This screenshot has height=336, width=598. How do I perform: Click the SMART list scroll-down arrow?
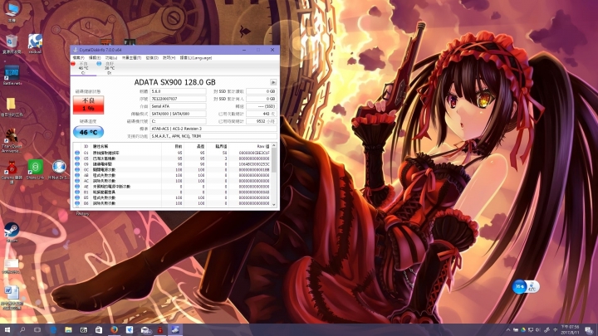coord(274,205)
